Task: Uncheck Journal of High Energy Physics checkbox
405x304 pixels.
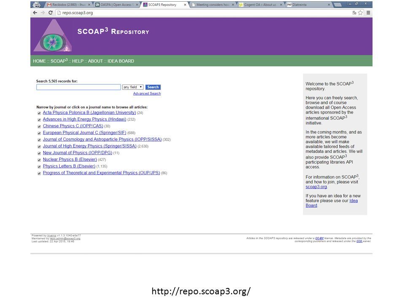Action: tap(39, 147)
